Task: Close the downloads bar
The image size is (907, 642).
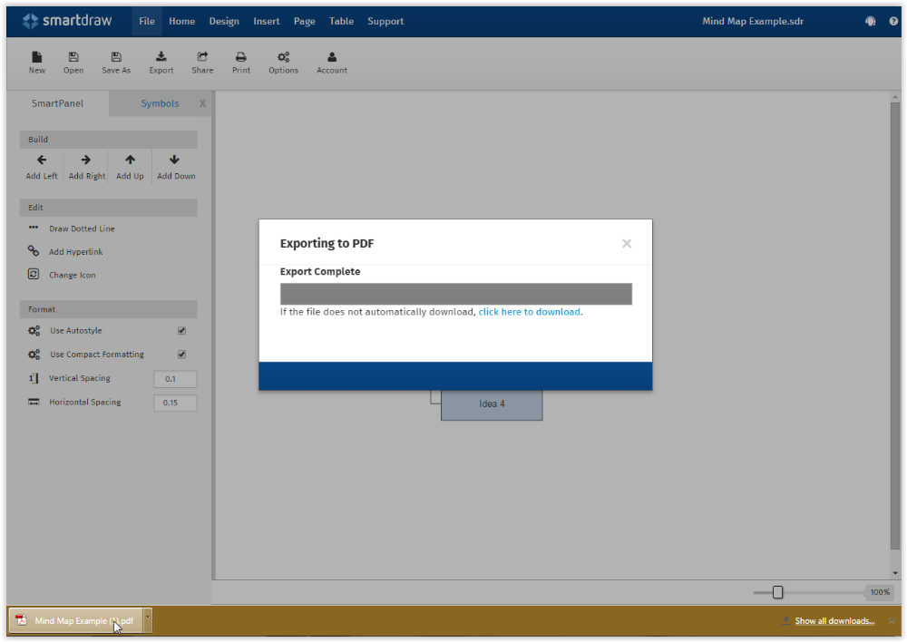Action: [892, 620]
